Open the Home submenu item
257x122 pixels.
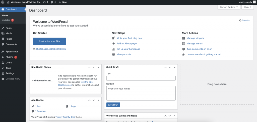(5, 15)
